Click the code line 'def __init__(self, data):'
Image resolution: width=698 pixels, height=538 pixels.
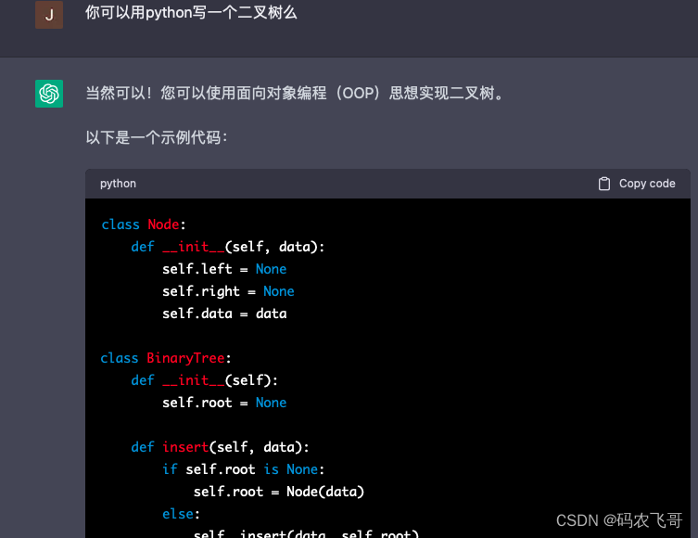(x=228, y=247)
